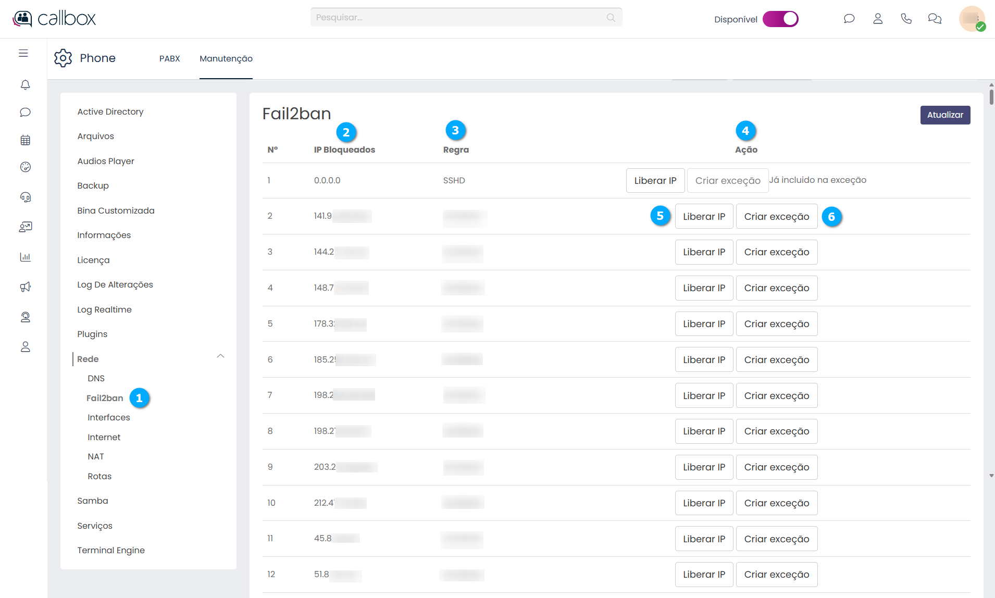Click Liberar IP for IP 0.0.0.0

pos(655,181)
